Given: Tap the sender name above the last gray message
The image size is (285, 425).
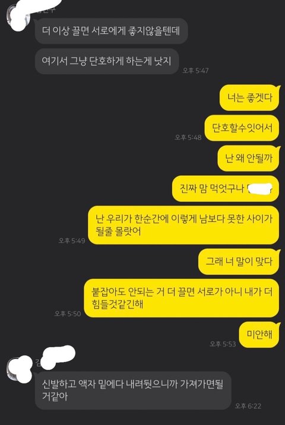Looking at the screenshot, I should (54, 358).
